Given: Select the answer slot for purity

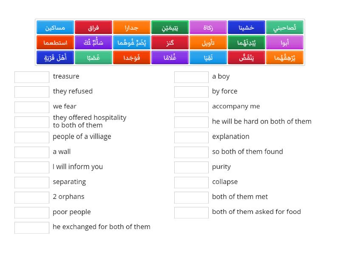Looking at the screenshot, I should pyautogui.click(x=191, y=167).
